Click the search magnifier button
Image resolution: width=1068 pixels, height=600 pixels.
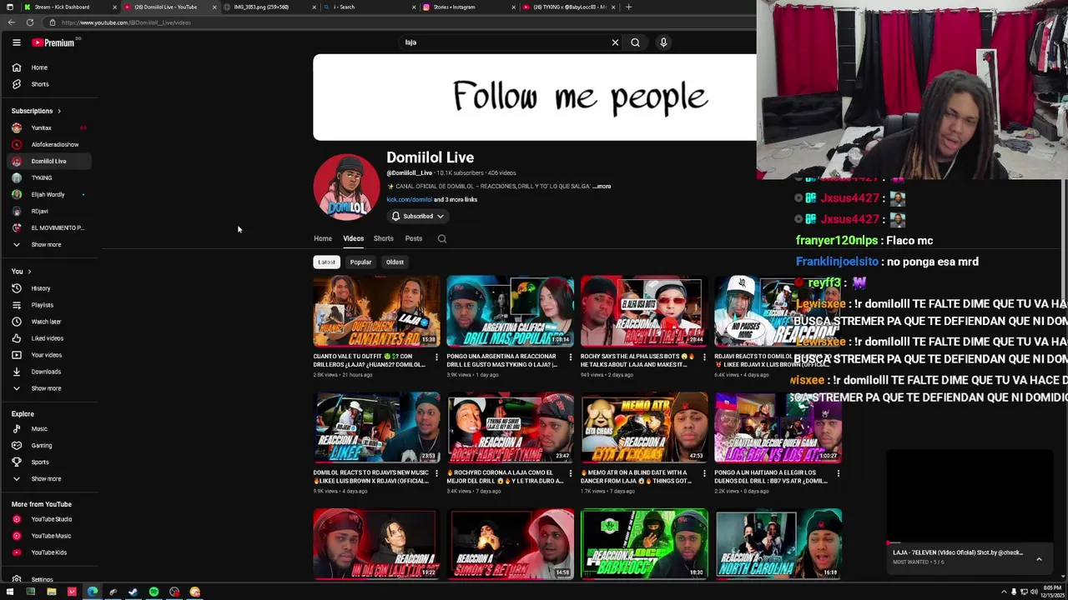tap(635, 42)
